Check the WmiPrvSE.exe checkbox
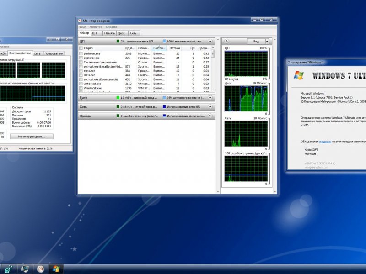366x274 pixels. (x=81, y=88)
